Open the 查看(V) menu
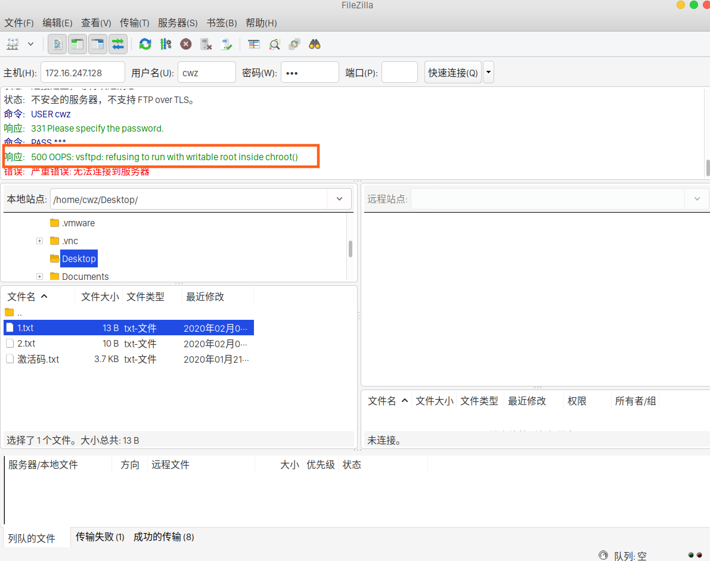This screenshot has height=561, width=710. (96, 23)
